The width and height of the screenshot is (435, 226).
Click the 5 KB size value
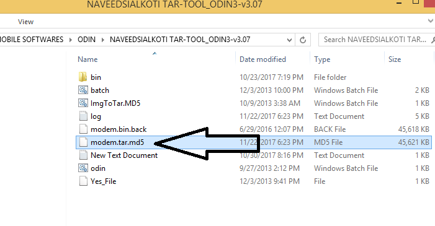point(422,116)
